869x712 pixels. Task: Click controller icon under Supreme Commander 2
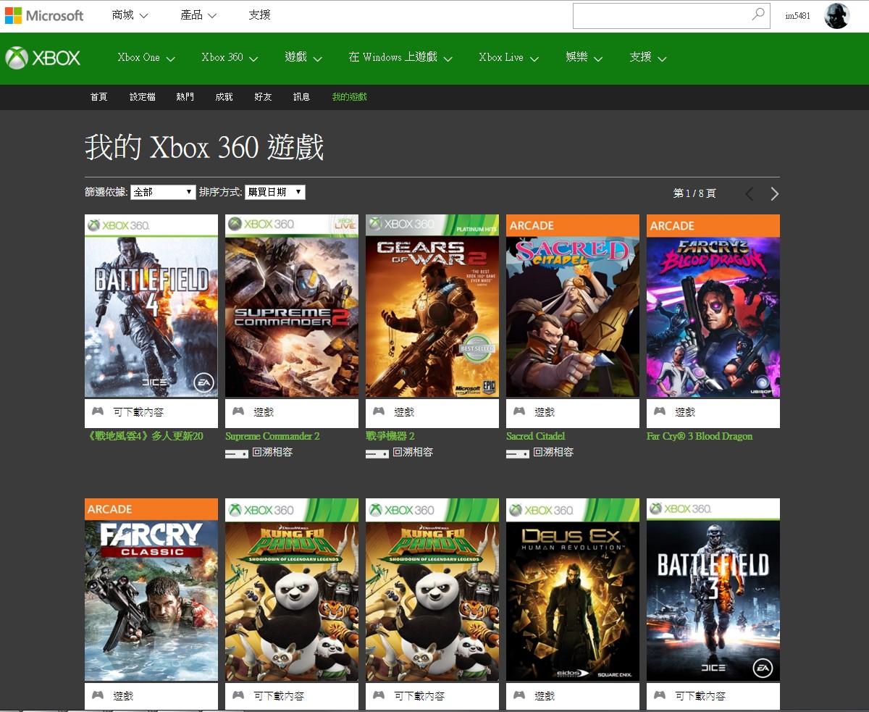pyautogui.click(x=238, y=411)
